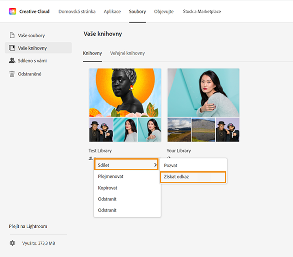Open the Your Library main thumbnail
Screen dimensions: 293x257
click(203, 93)
